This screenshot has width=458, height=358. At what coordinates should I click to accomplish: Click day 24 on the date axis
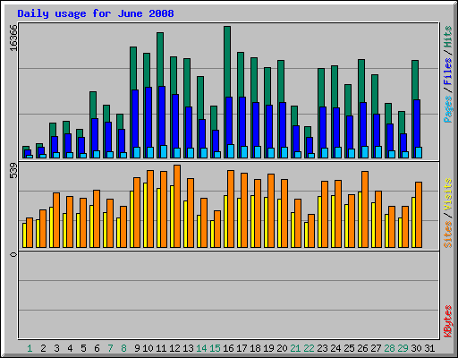click(335, 348)
